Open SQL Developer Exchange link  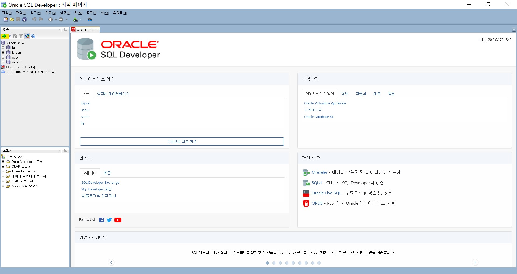coord(100,183)
